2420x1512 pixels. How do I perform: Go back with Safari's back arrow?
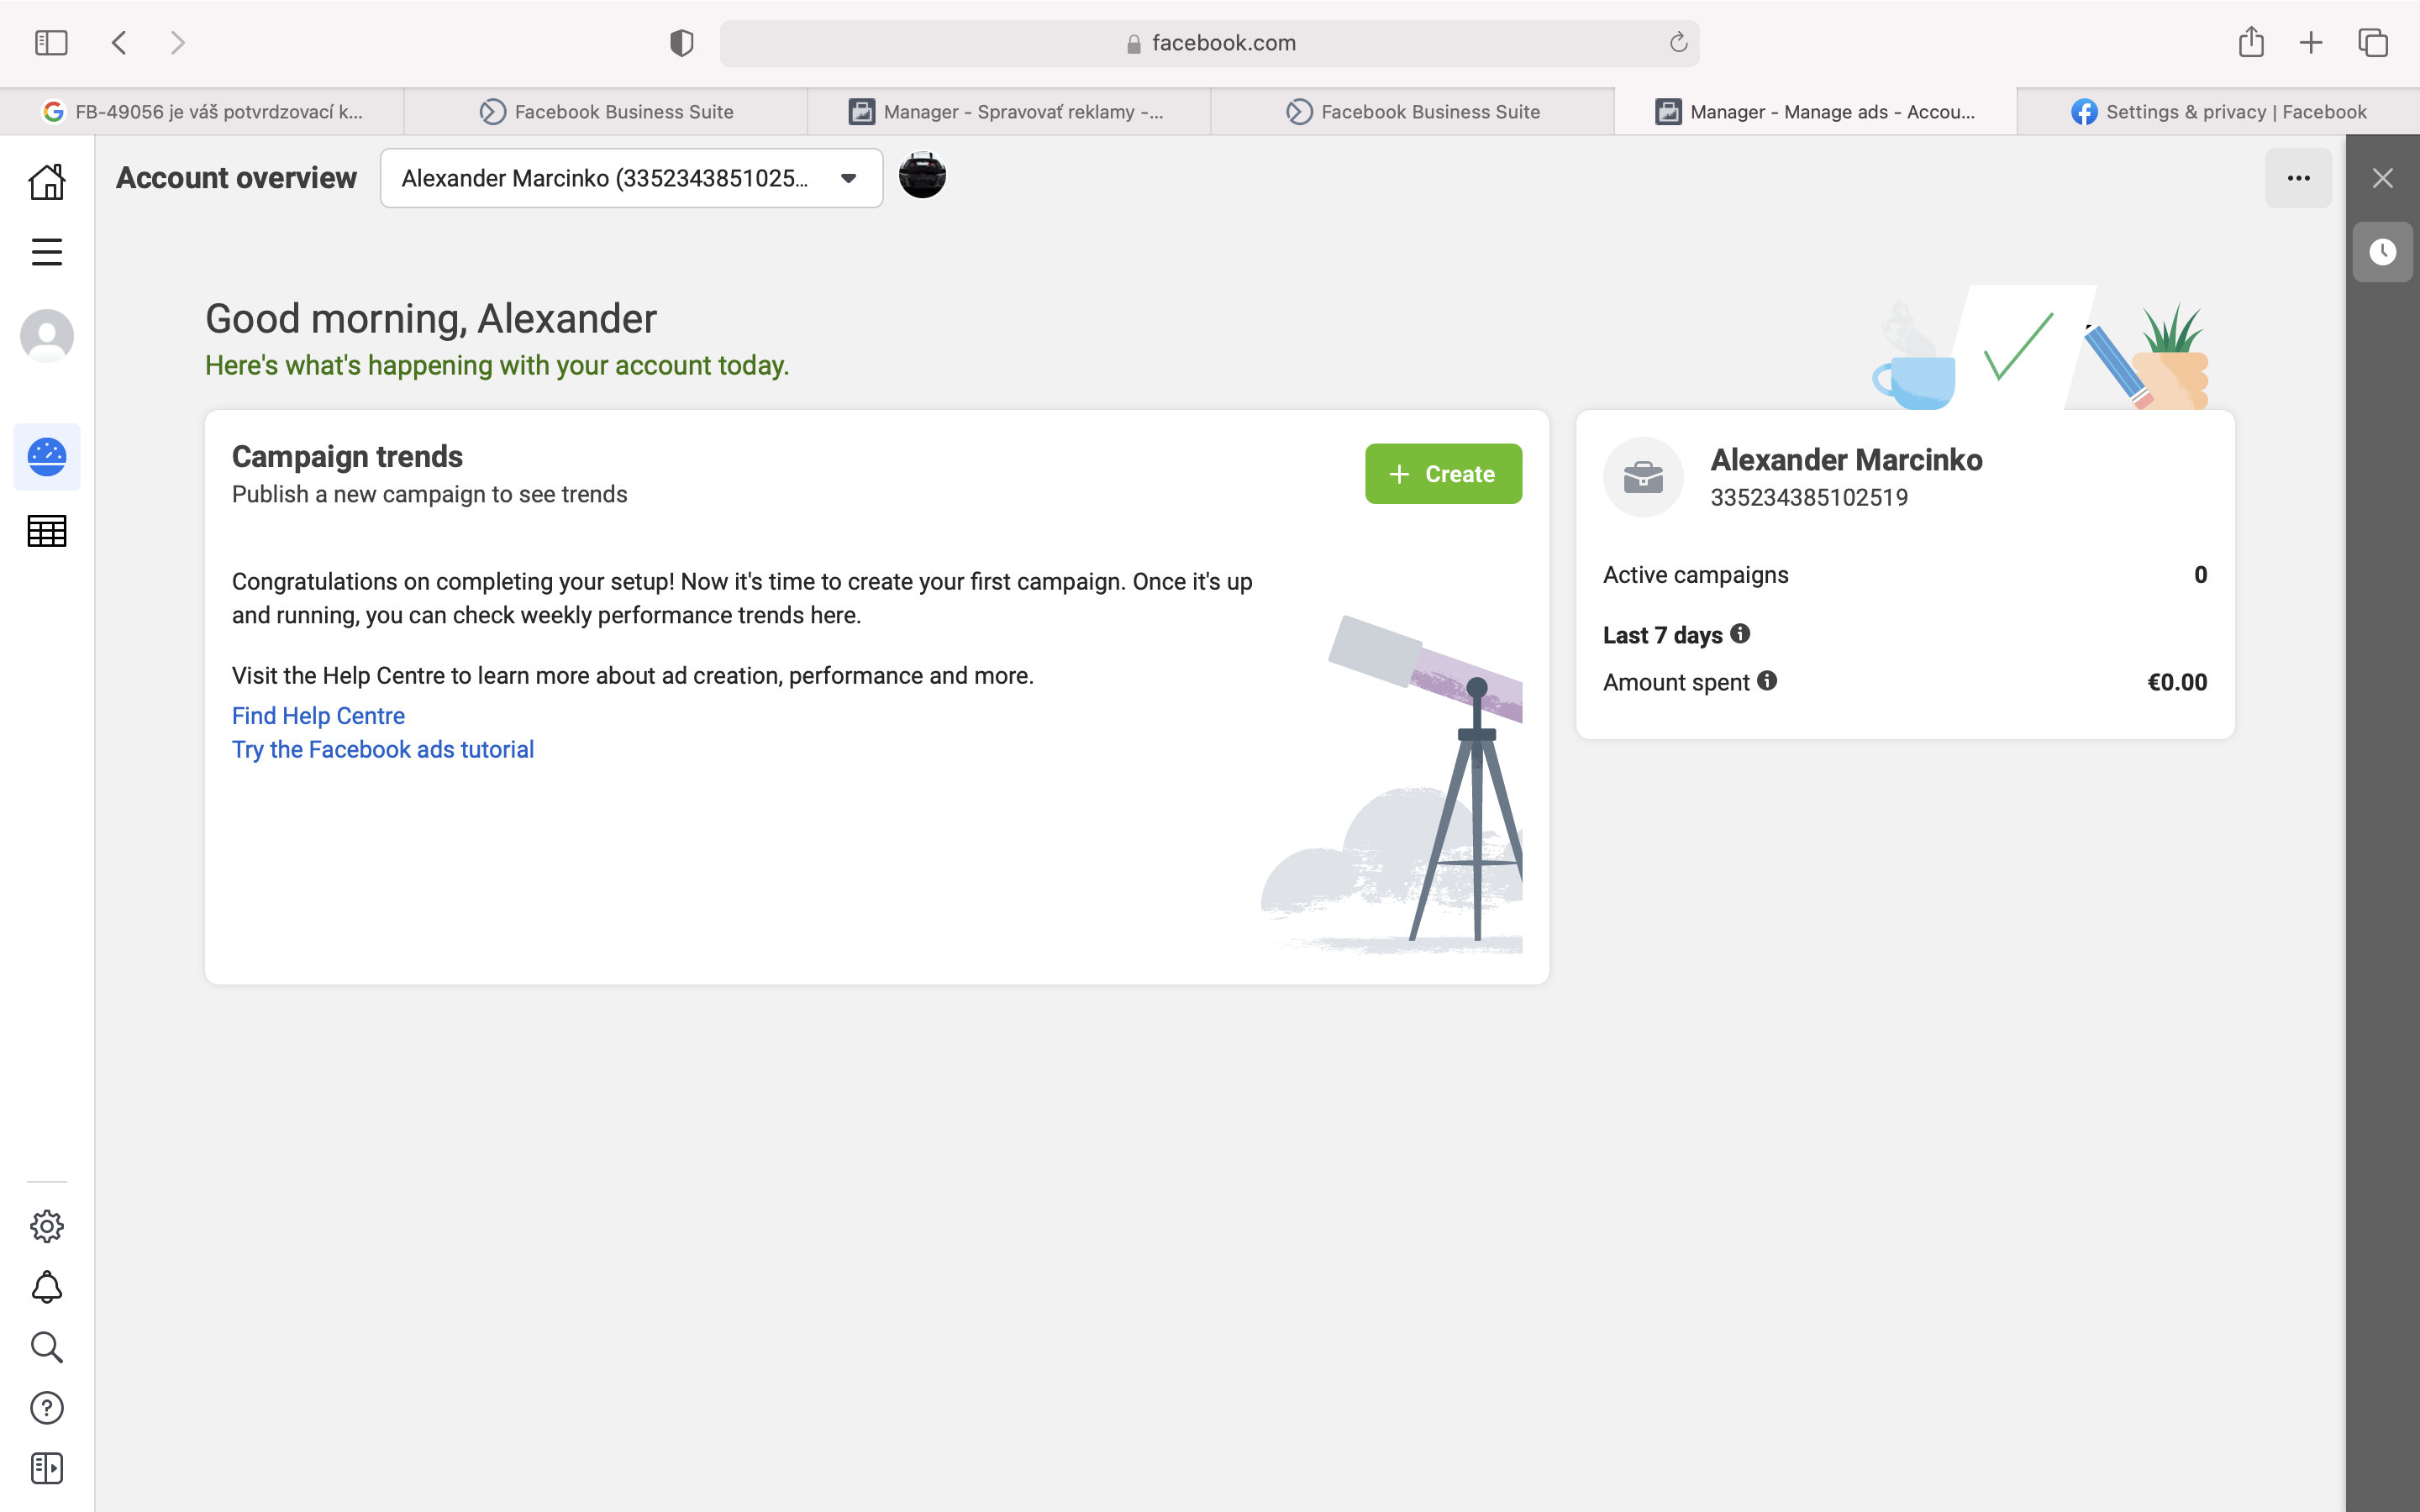point(119,43)
